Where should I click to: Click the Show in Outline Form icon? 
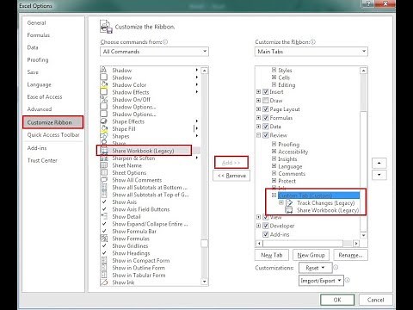coord(104,268)
